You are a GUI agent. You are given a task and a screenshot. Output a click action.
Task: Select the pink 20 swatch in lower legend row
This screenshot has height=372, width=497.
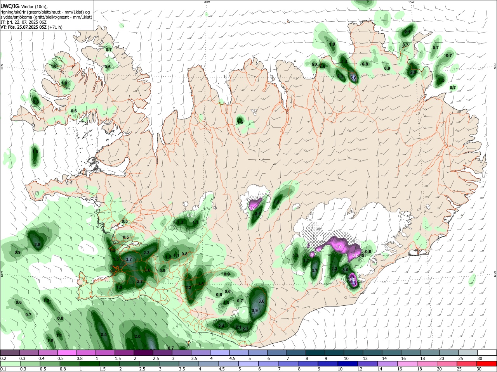point(447,363)
